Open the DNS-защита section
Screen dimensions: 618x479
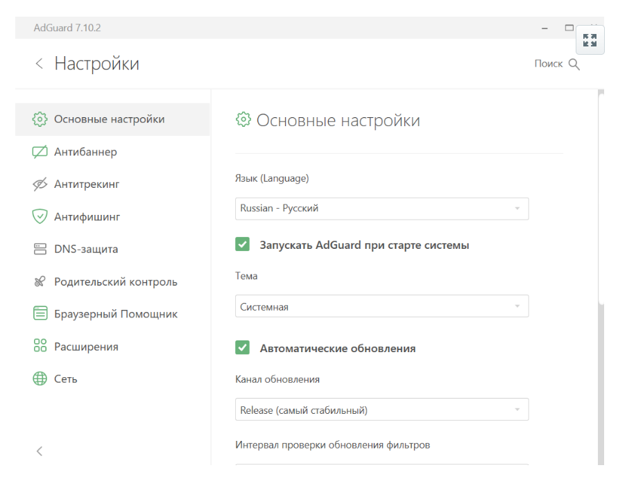[112, 249]
